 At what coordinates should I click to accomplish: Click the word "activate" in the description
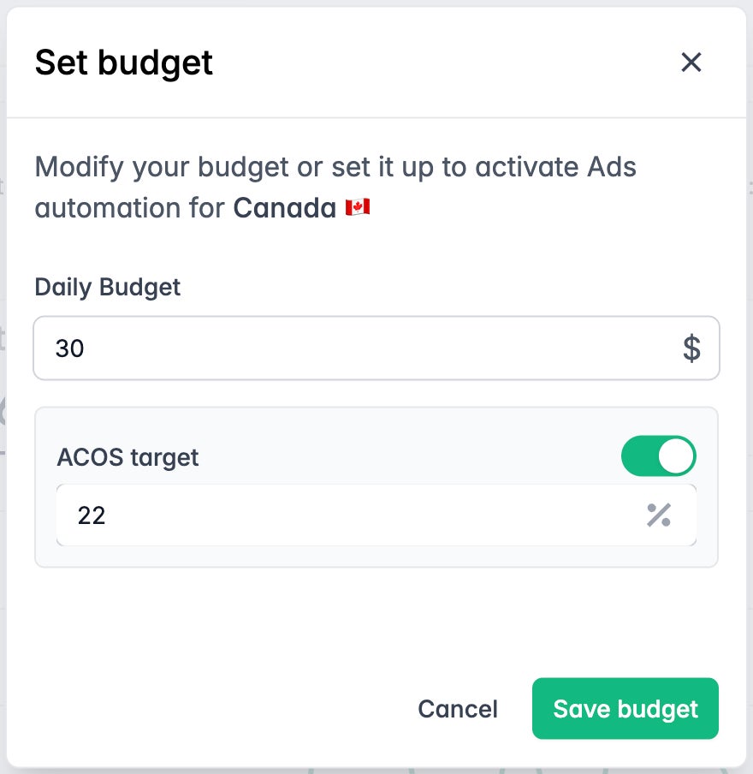pyautogui.click(x=528, y=166)
